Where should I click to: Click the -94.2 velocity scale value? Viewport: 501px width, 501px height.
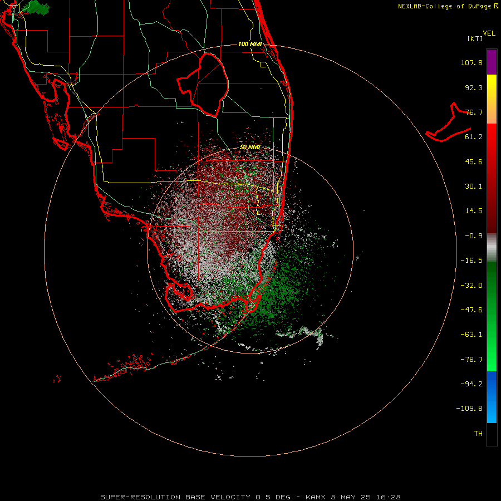click(x=471, y=384)
